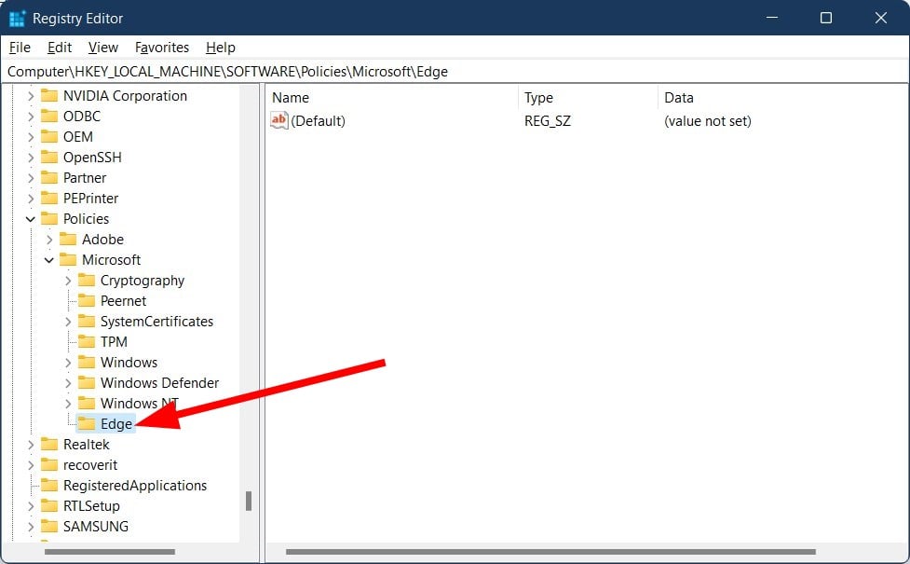Expand the NVIDIA Corporation key
Viewport: 910px width, 564px height.
click(x=31, y=96)
